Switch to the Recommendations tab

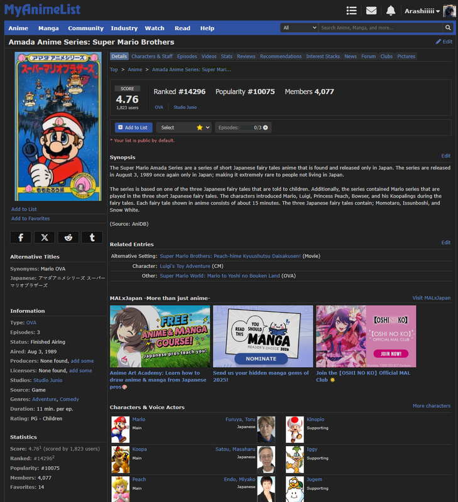click(281, 56)
